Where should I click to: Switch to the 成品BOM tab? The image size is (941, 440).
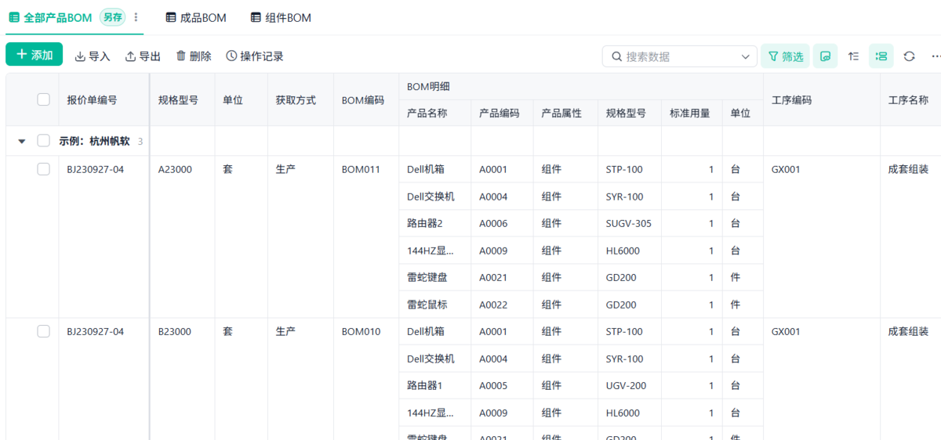click(x=196, y=17)
